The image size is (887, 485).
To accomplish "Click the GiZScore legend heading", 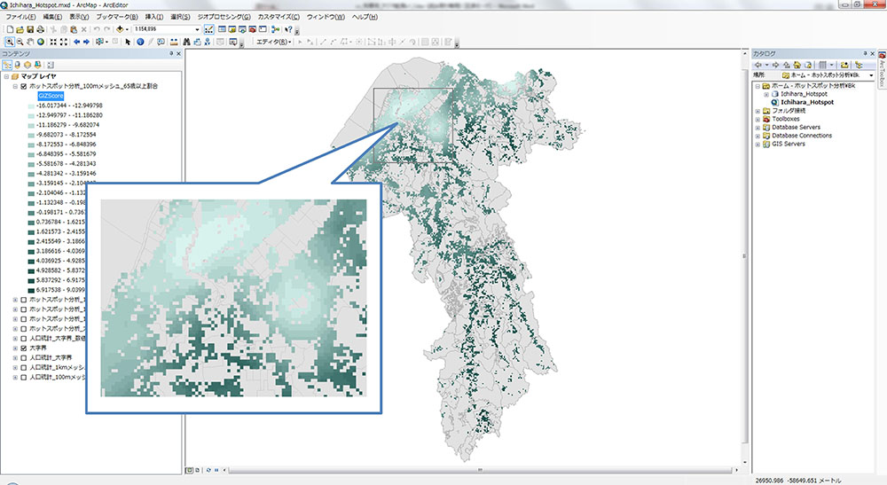I will 51,95.
